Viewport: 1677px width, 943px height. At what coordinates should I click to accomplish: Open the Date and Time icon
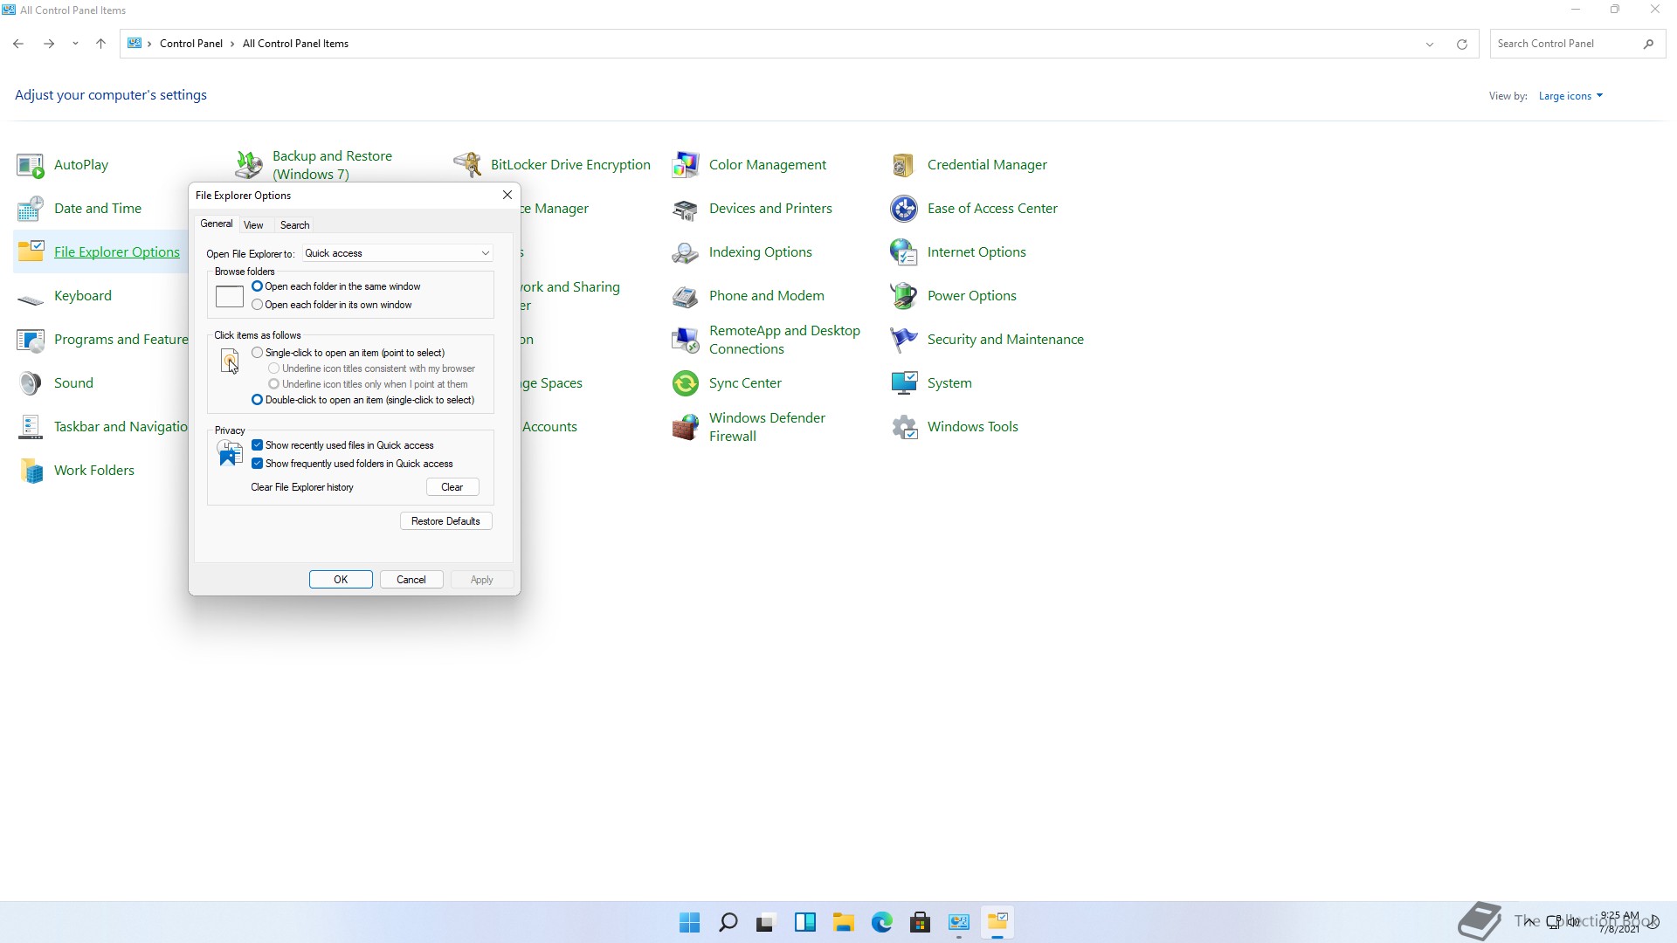click(31, 209)
